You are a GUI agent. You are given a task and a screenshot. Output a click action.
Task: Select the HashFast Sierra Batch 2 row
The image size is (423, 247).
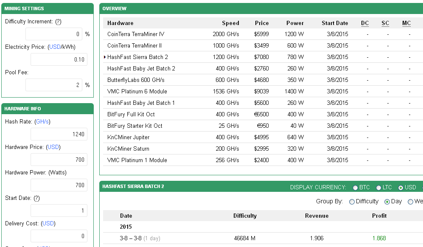pyautogui.click(x=263, y=57)
